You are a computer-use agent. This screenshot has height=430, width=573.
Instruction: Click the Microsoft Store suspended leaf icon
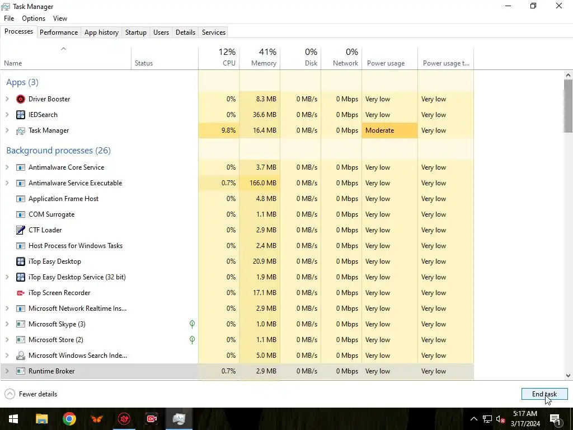[x=192, y=340]
